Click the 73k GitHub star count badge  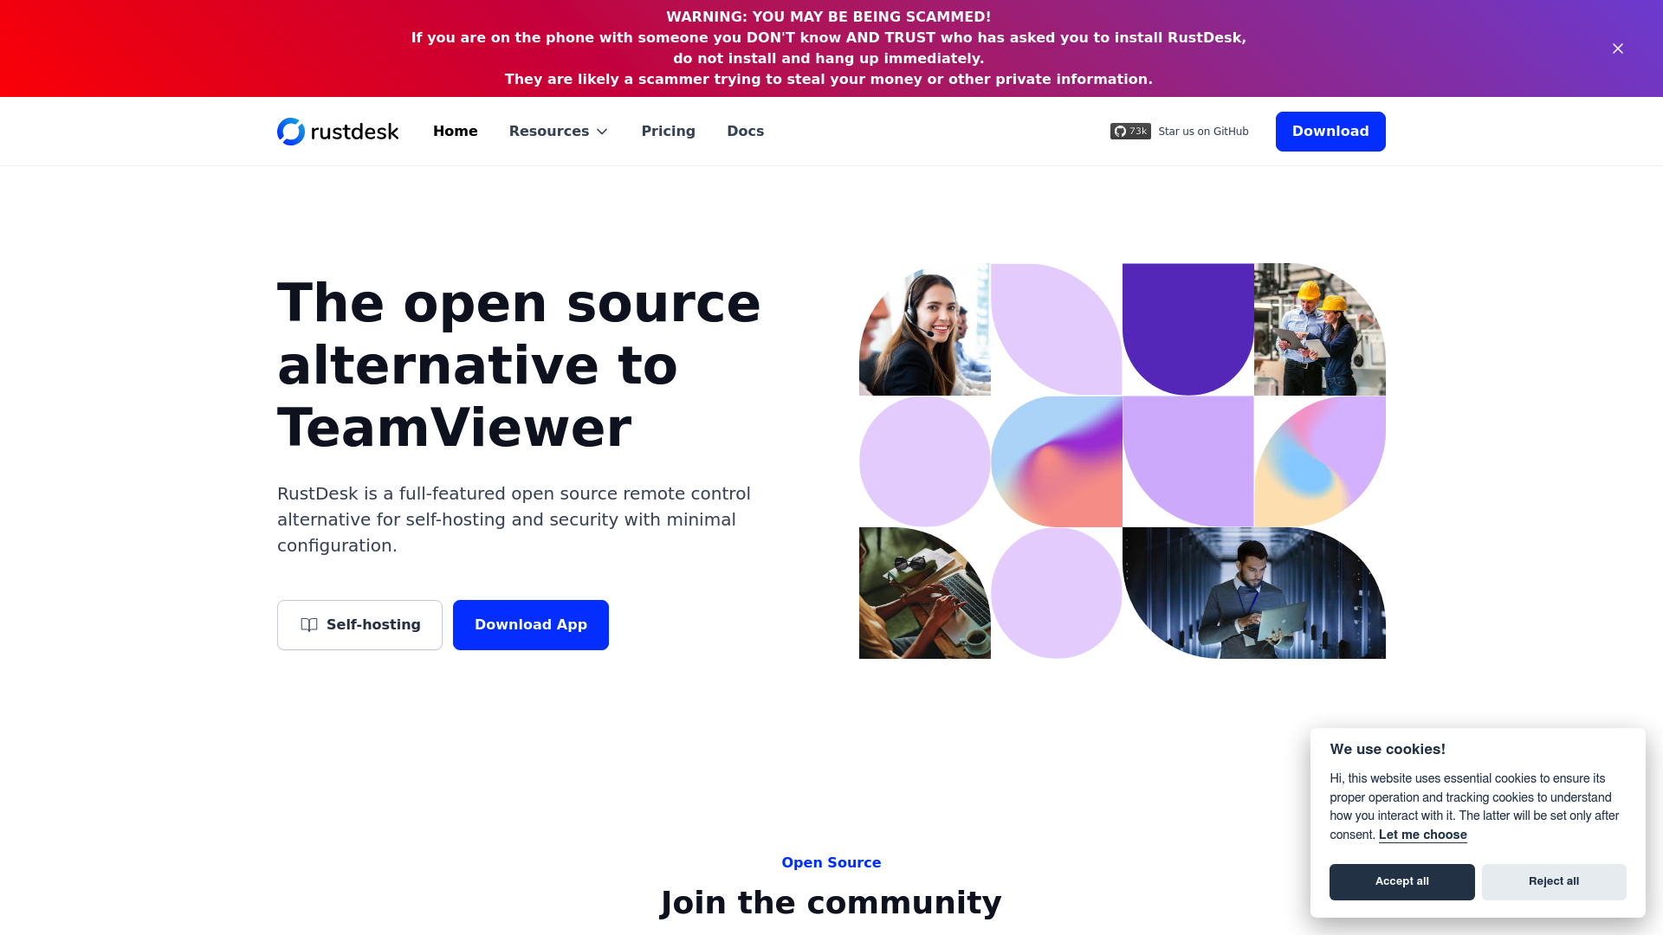click(1129, 130)
